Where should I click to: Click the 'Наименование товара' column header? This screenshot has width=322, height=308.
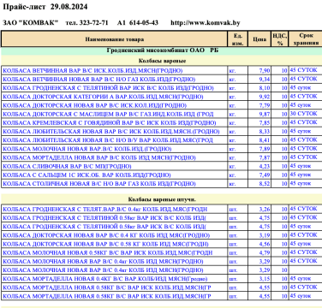point(114,39)
